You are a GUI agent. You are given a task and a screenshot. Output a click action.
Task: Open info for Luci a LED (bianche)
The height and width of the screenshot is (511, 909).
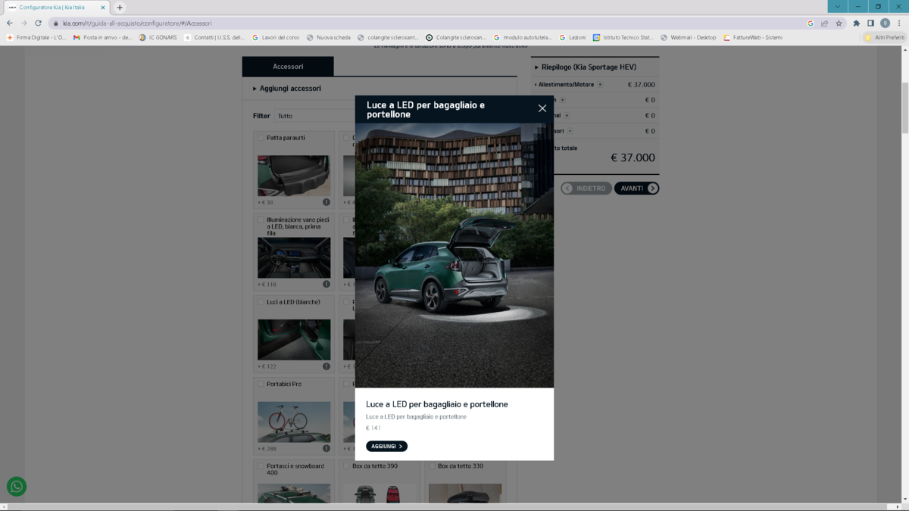tap(326, 366)
